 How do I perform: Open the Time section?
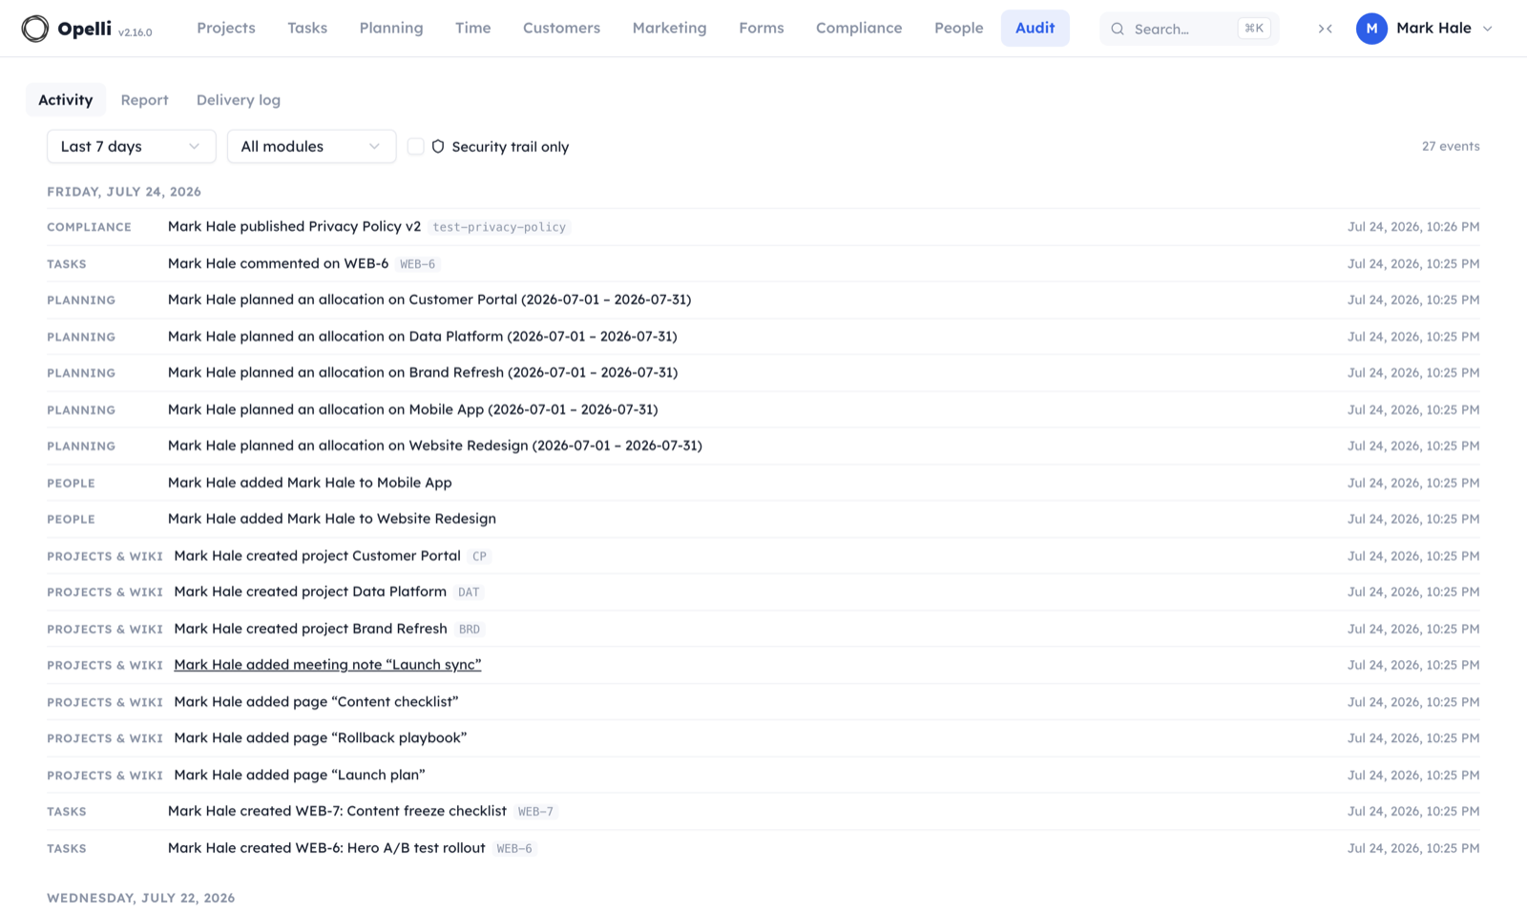tap(473, 28)
